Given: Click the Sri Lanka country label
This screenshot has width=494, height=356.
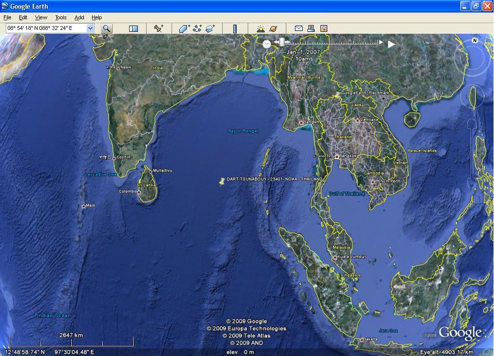Looking at the screenshot, I should 146,185.
